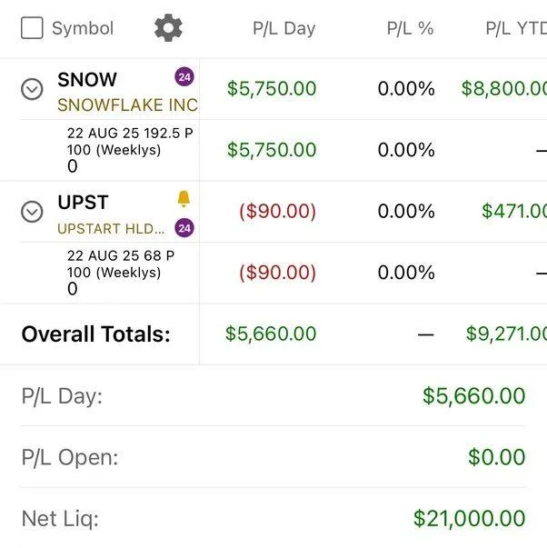The image size is (547, 548).
Task: Toggle the Symbol select-all checkbox
Action: click(32, 28)
